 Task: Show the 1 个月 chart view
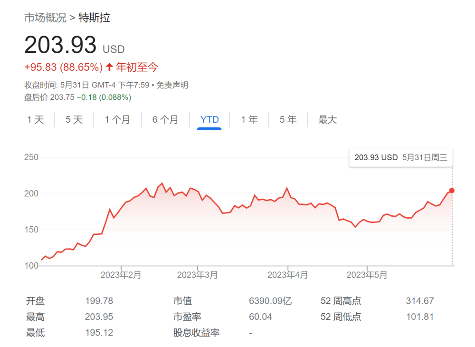coord(117,120)
